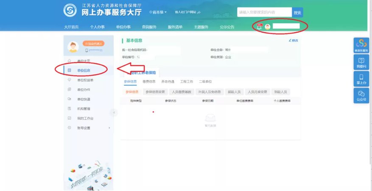Switch to the 二级单位 tab
Viewport: 372px width, 191px height.
coord(205,81)
